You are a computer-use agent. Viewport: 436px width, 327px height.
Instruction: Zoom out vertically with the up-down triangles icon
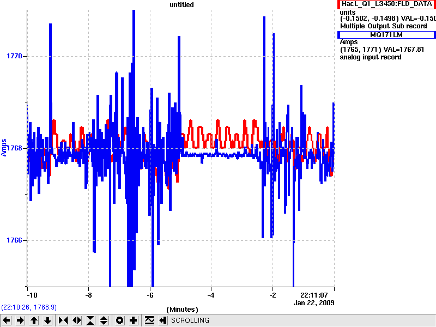coord(104,320)
